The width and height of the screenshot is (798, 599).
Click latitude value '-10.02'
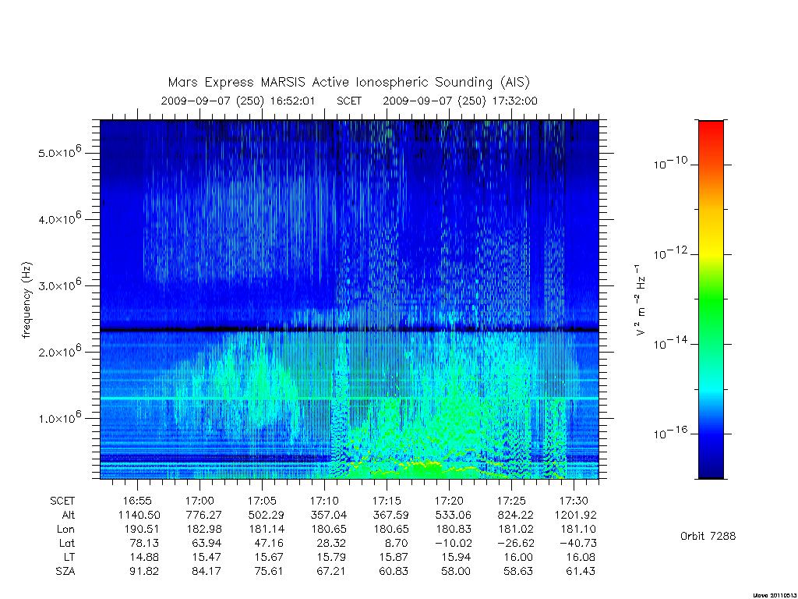[453, 544]
